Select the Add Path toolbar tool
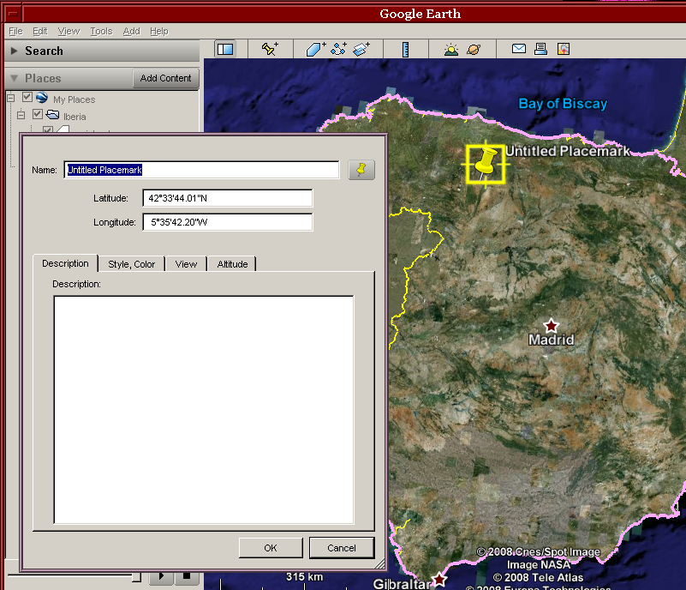The width and height of the screenshot is (686, 590). point(338,49)
